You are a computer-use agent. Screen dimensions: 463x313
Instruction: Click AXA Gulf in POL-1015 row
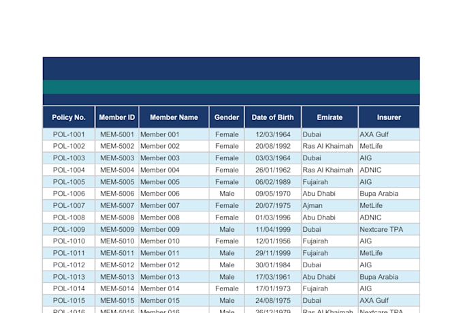(389, 300)
